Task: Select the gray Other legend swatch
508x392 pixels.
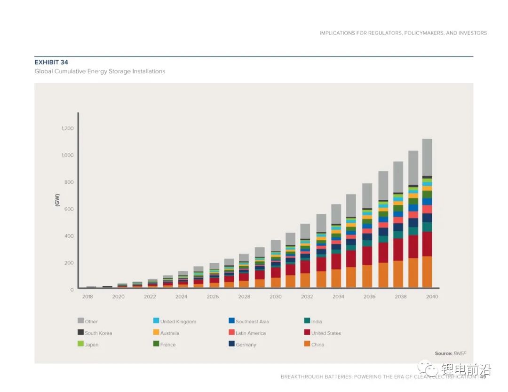Action: tap(80, 321)
